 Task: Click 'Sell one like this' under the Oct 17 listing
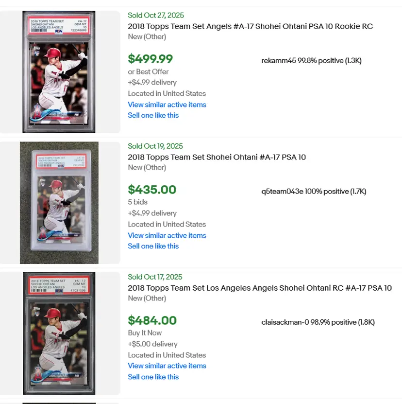[x=153, y=377]
